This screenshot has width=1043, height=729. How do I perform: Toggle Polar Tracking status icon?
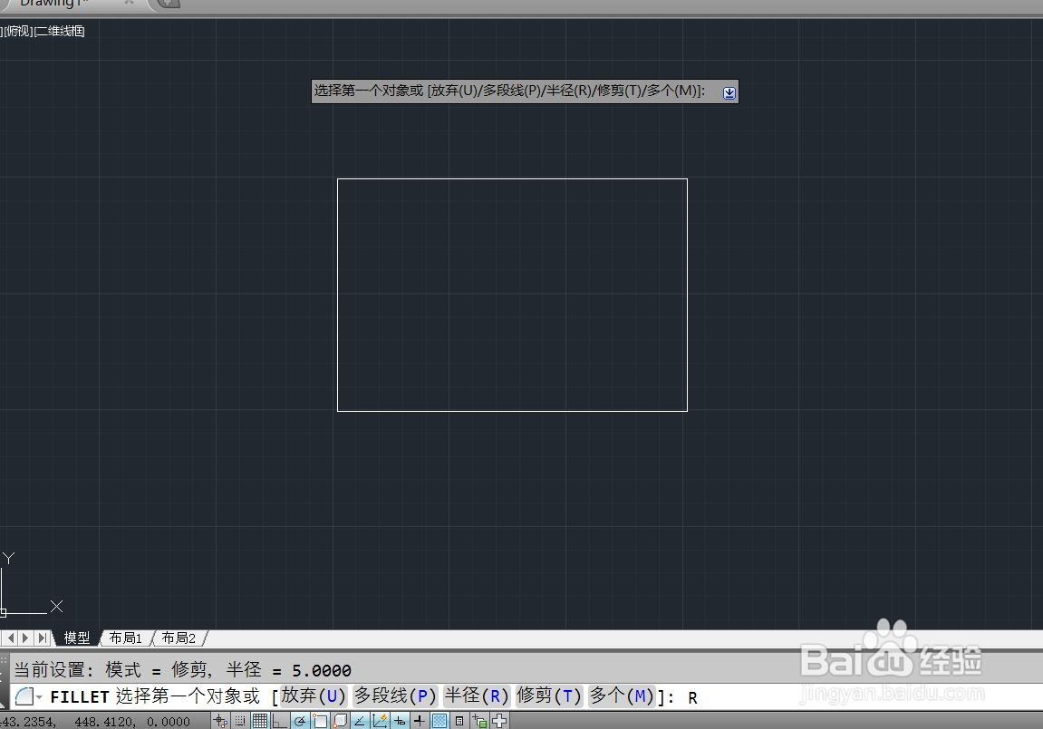pos(299,720)
